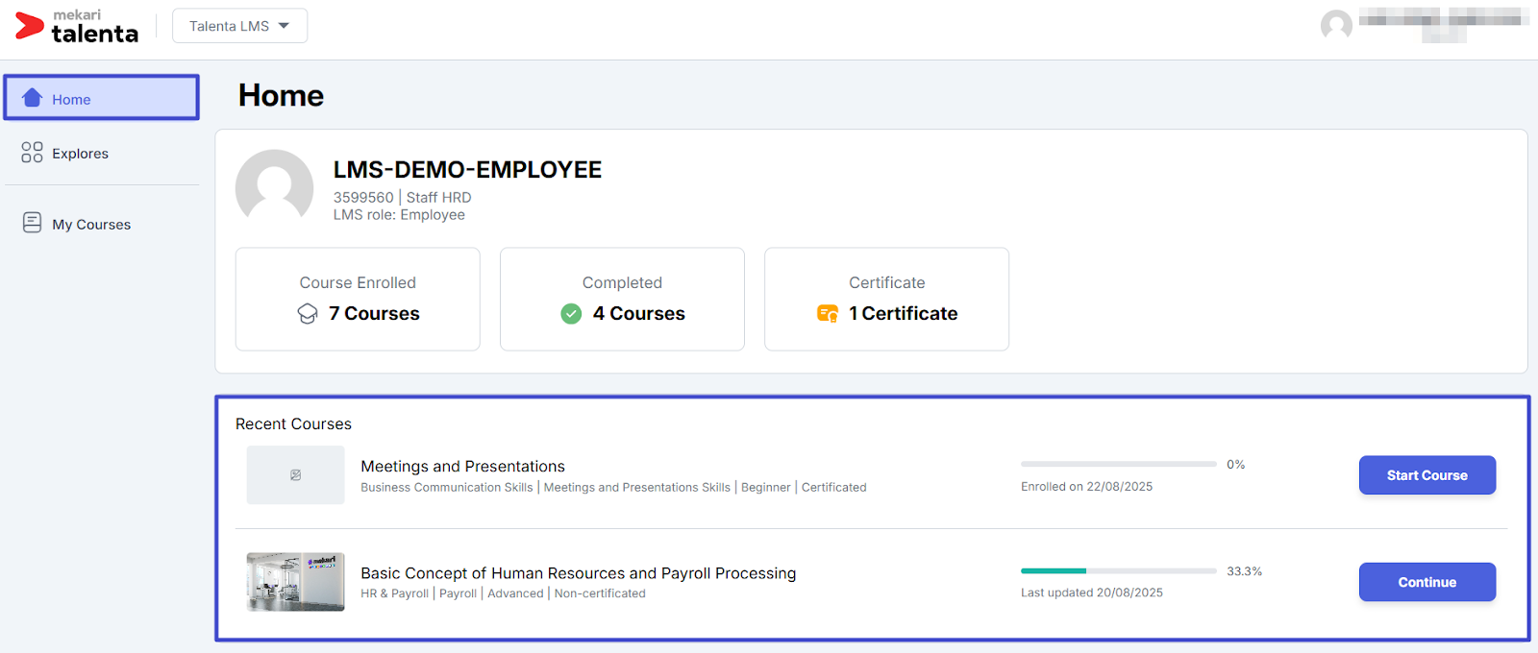The height and width of the screenshot is (653, 1538).
Task: Click the Home house icon in sidebar
Action: pos(33,98)
